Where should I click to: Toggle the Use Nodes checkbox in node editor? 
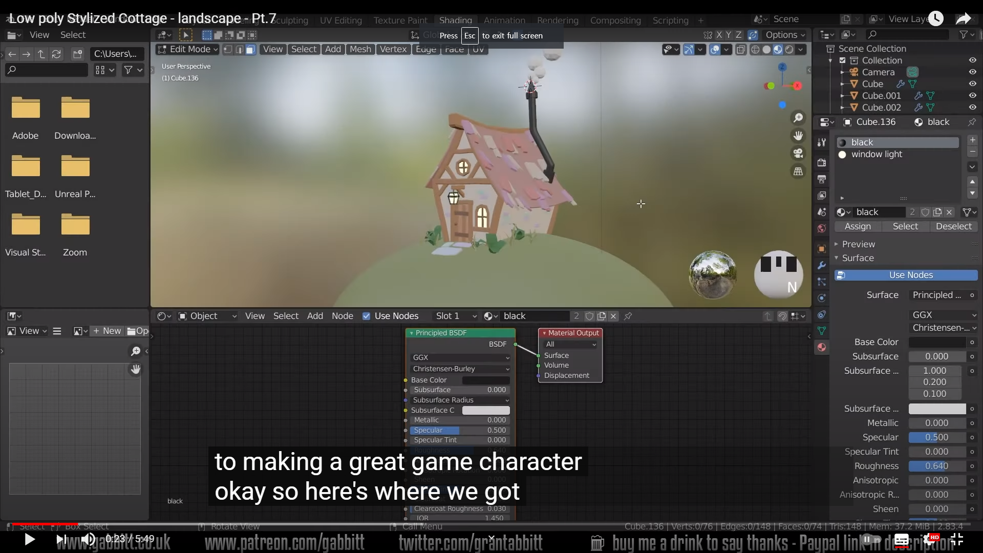(367, 316)
